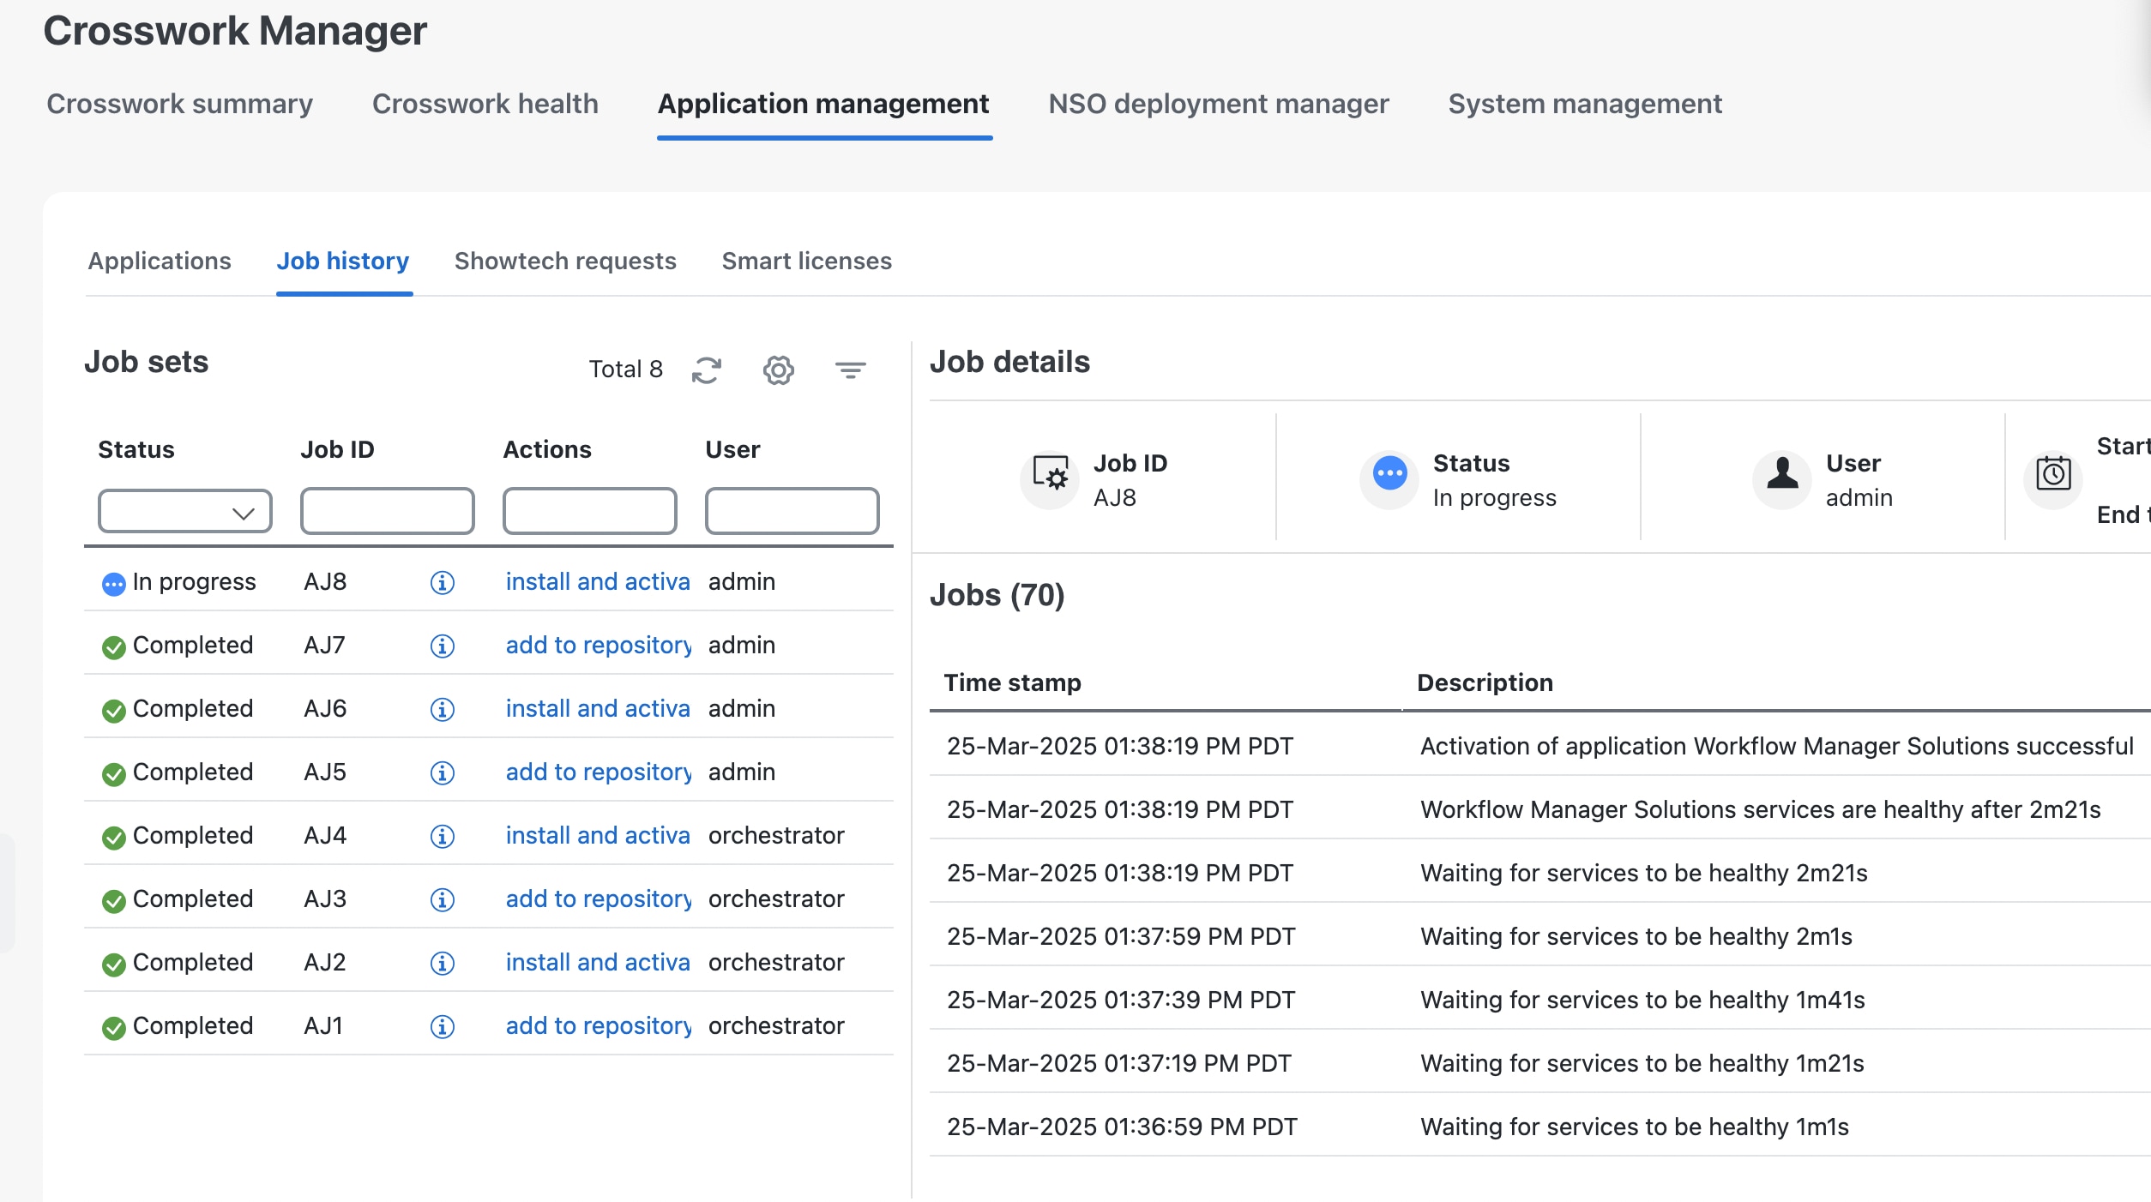Click timestamp 25-Mar-2025 01:37:19 PM PDT
Image resolution: width=2151 pixels, height=1202 pixels.
tap(1119, 1063)
